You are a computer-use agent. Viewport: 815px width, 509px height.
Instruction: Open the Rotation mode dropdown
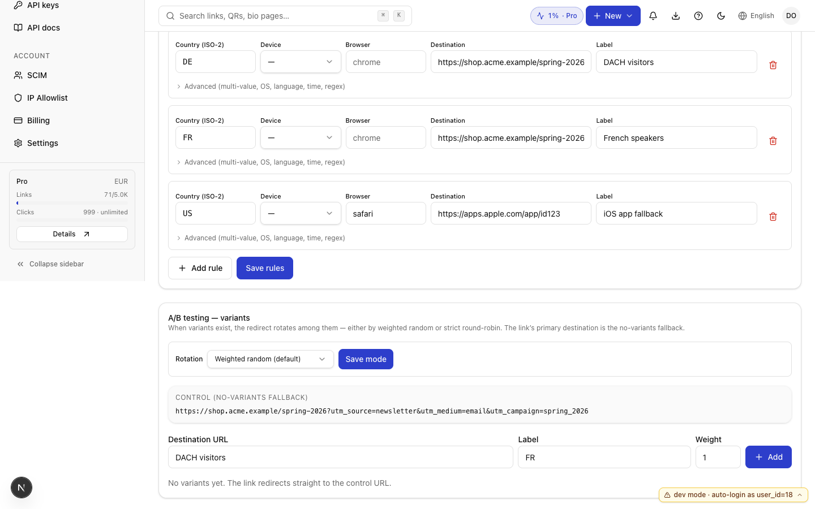pos(270,359)
